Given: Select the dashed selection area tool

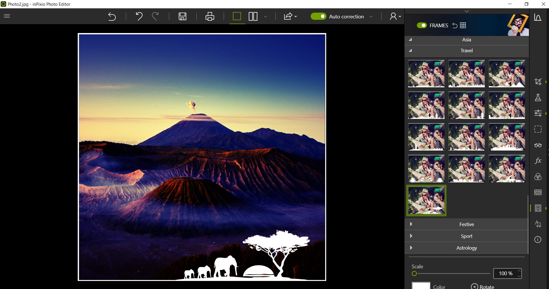Looking at the screenshot, I should (x=538, y=129).
